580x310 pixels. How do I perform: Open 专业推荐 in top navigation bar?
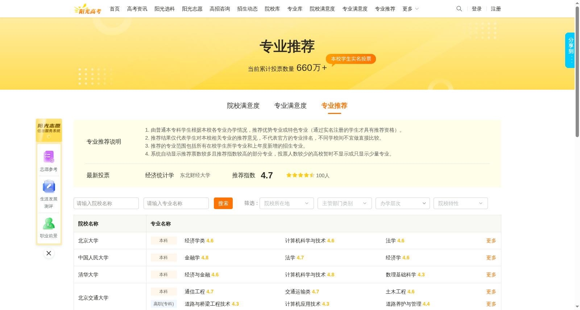pos(385,9)
